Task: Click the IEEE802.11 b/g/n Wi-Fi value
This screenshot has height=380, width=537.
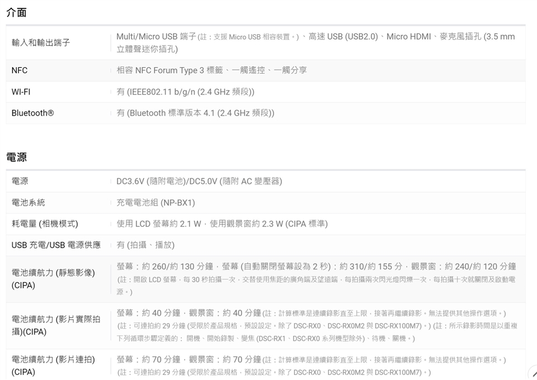Action: (x=185, y=92)
